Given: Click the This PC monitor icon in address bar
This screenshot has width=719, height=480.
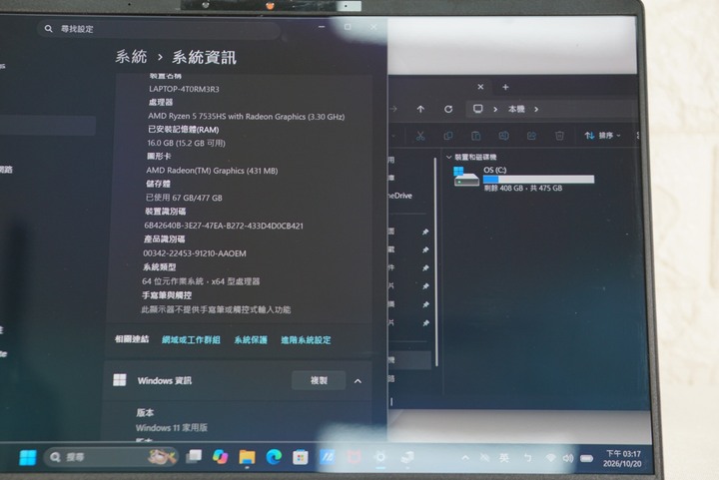Looking at the screenshot, I should coord(477,109).
